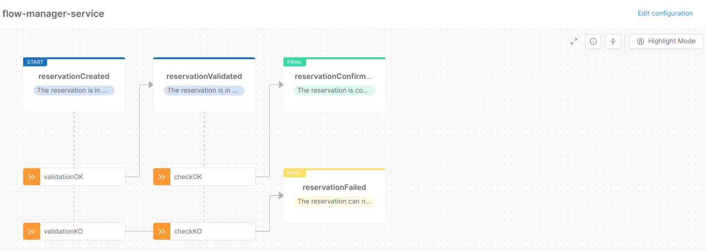Click the orange checkKO event icon
Image resolution: width=706 pixels, height=251 pixels.
pos(162,231)
